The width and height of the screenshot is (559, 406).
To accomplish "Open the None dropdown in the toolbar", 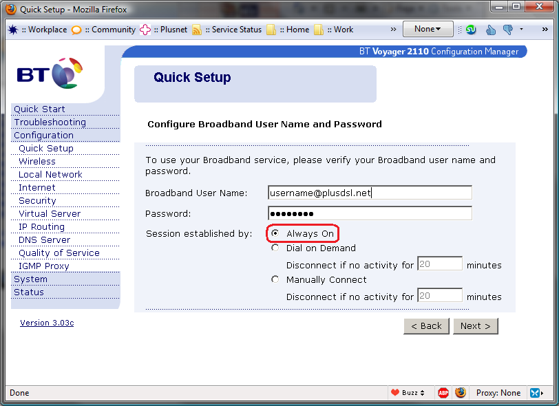I will (428, 29).
